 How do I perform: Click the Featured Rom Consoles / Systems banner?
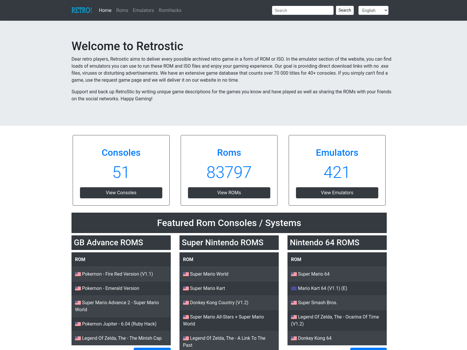point(229,223)
